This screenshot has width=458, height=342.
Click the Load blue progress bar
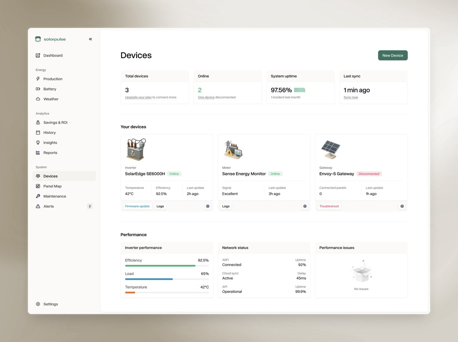coord(167,279)
